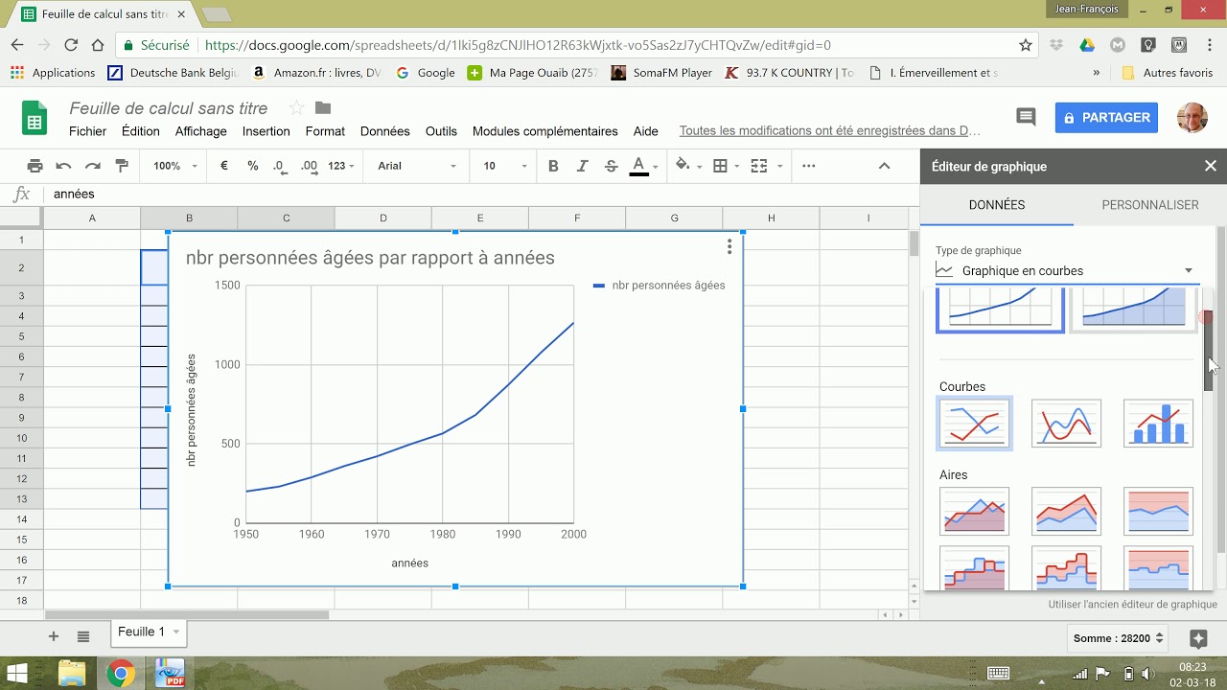Redo the last action

(x=93, y=166)
